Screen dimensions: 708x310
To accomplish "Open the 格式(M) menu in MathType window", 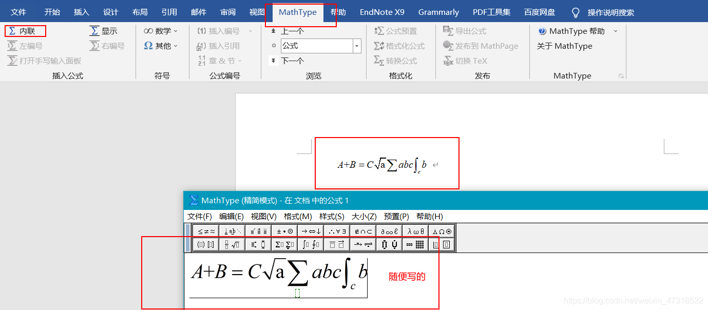I will click(x=298, y=217).
